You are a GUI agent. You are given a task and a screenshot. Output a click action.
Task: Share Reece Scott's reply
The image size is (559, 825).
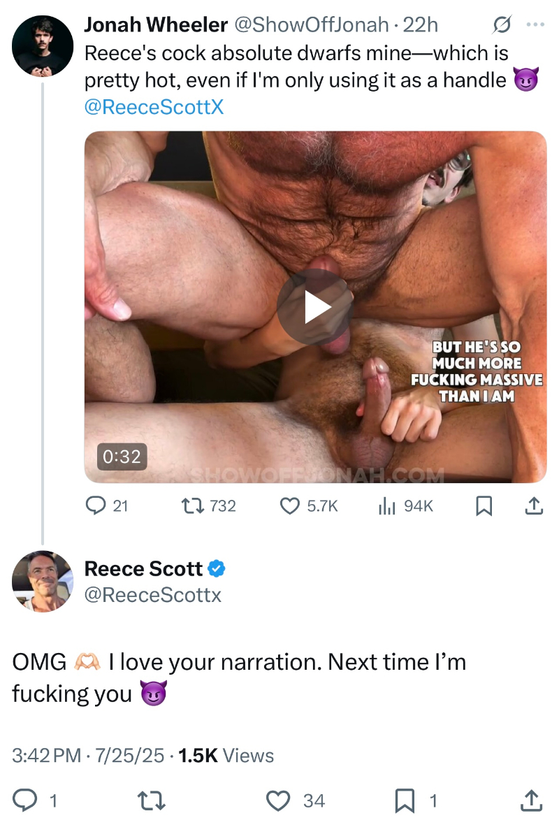(531, 801)
